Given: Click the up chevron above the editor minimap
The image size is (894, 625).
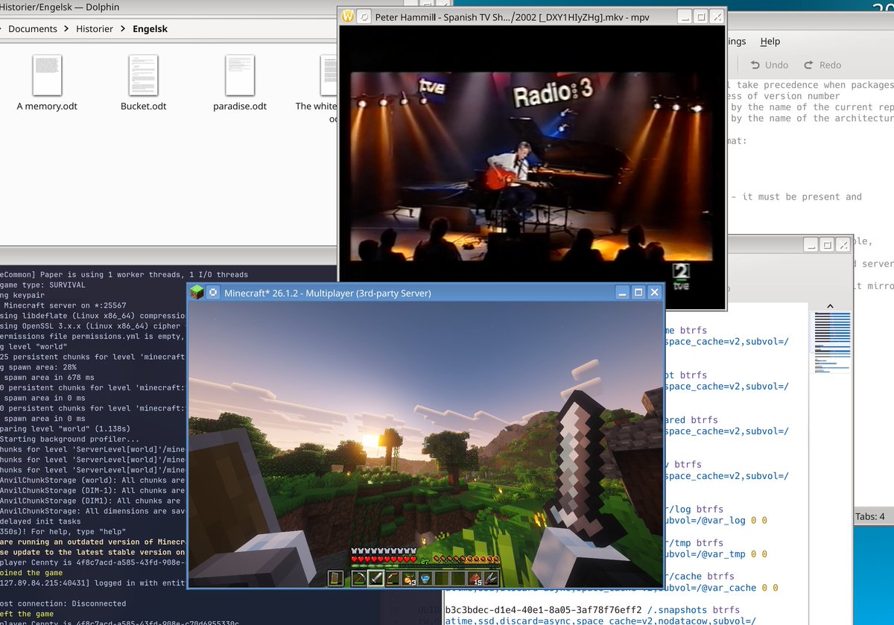Looking at the screenshot, I should (x=831, y=307).
